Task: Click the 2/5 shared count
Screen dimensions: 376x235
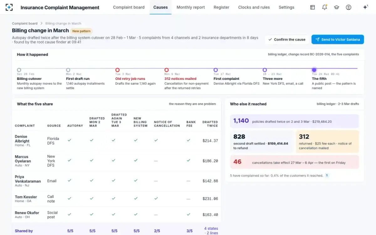Action: [x=157, y=231]
